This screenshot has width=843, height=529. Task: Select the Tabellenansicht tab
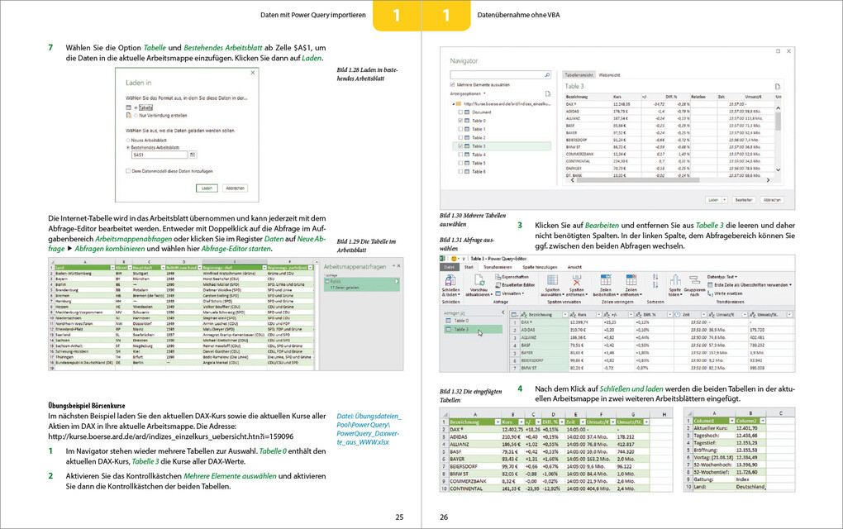pos(579,75)
